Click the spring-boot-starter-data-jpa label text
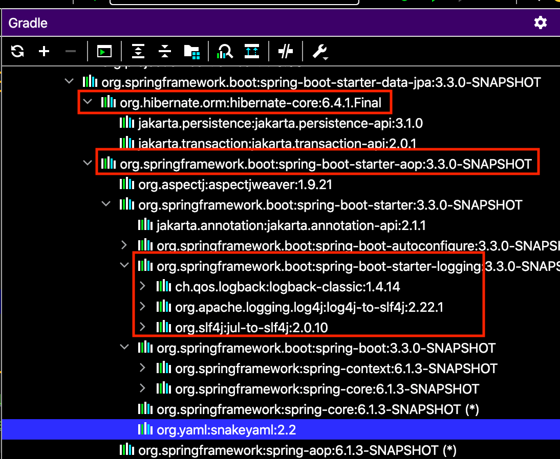The height and width of the screenshot is (459, 560). (x=321, y=82)
